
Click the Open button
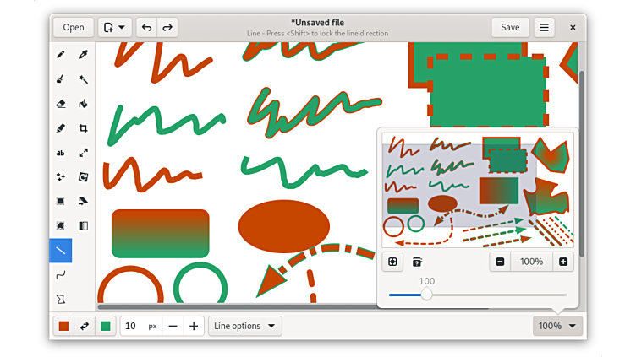click(x=74, y=27)
